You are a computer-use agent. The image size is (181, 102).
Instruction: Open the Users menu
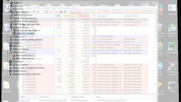tap(67, 8)
